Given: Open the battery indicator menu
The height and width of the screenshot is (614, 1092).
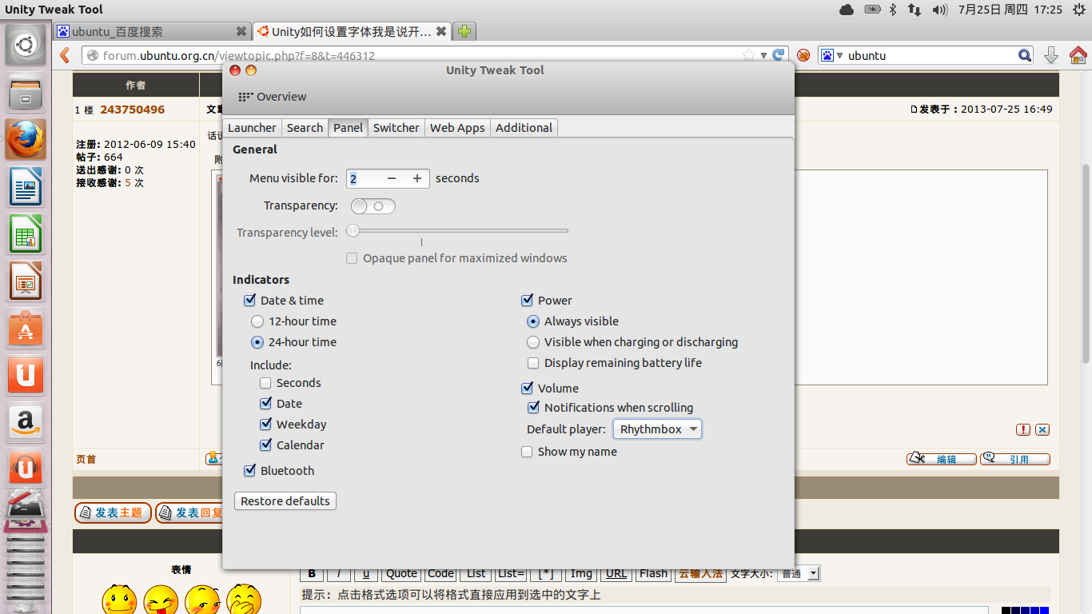Looking at the screenshot, I should [872, 10].
